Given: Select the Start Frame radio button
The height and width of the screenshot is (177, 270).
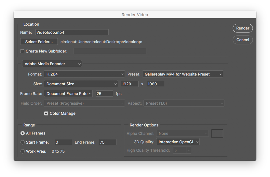Looking at the screenshot, I should coord(22,142).
